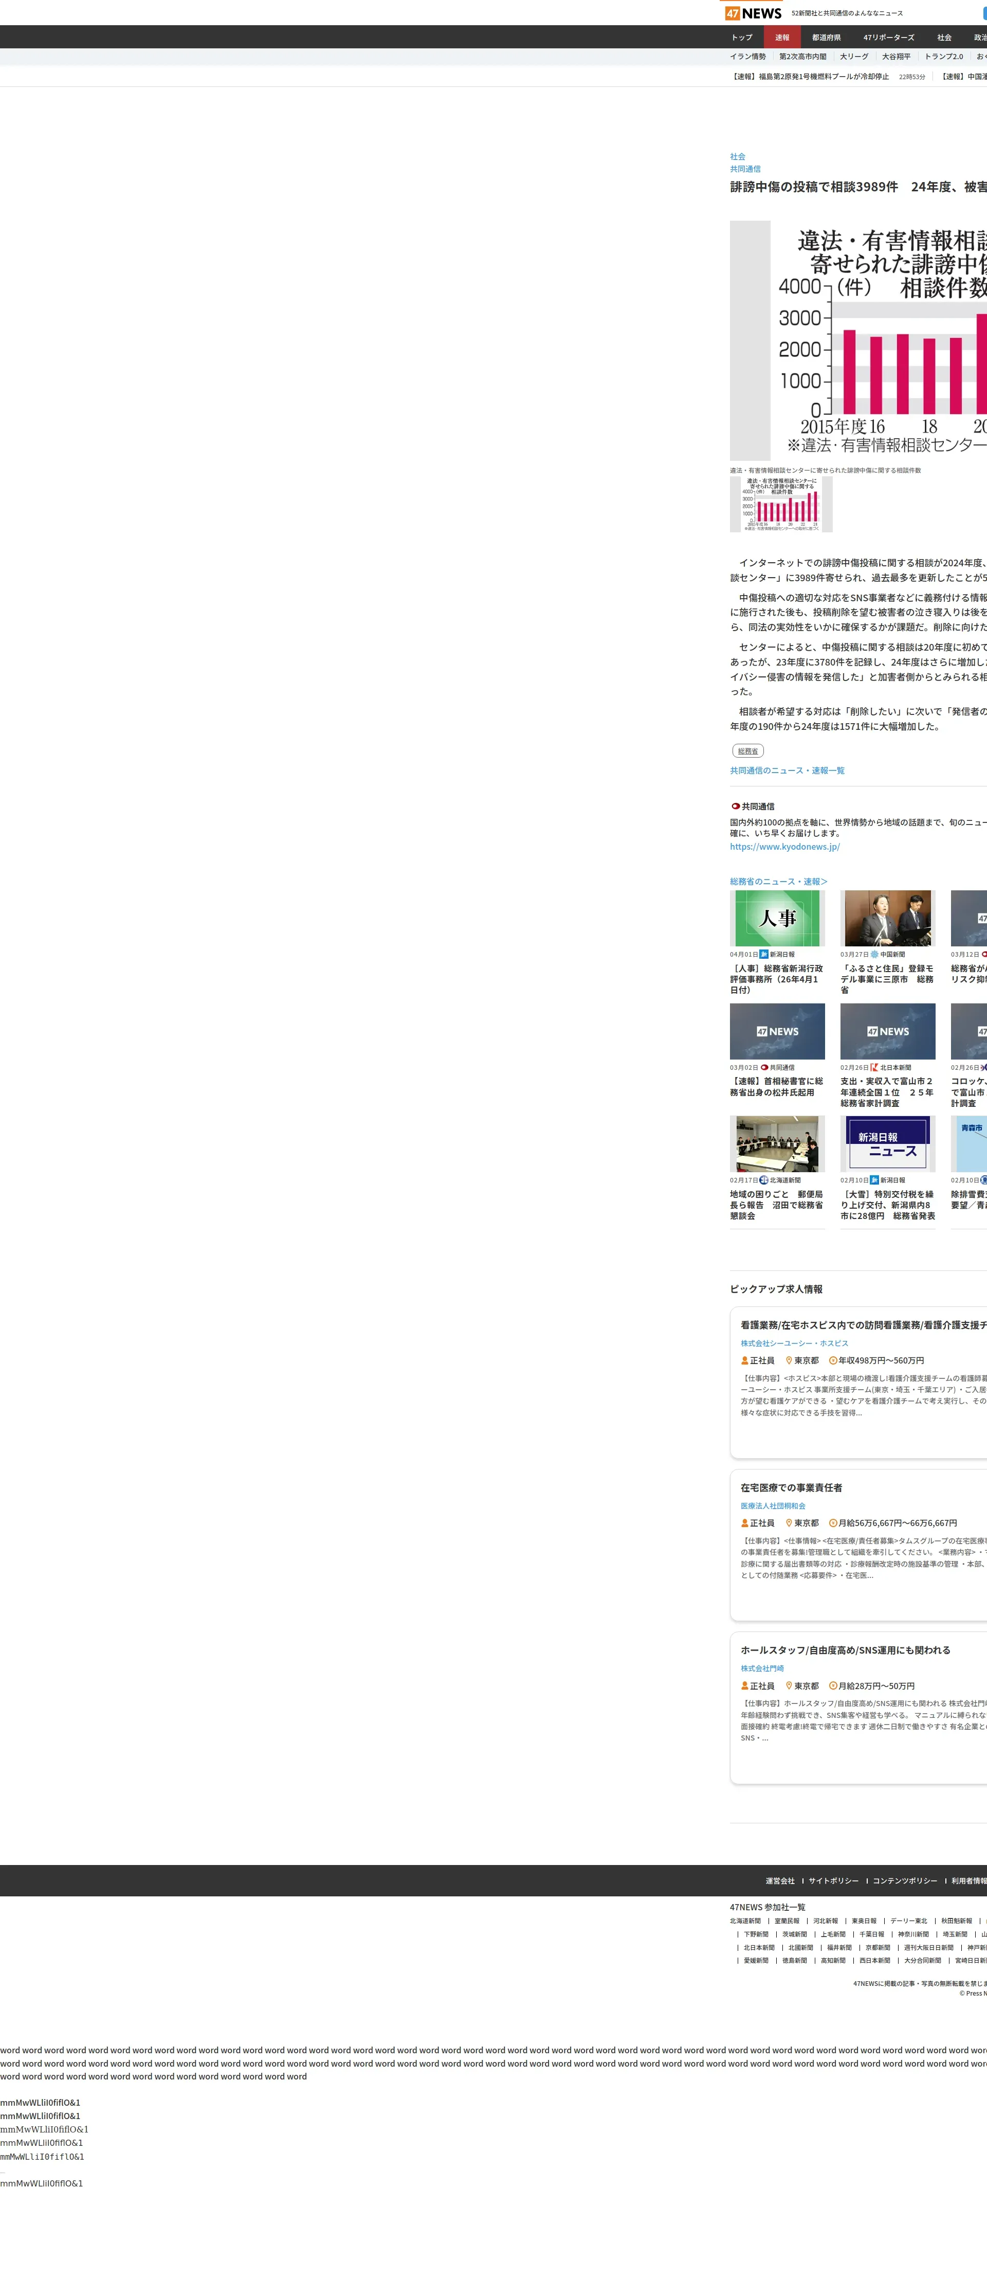Select the 速報 navigation tab
Screen dimensions: 987x2277
click(x=782, y=37)
